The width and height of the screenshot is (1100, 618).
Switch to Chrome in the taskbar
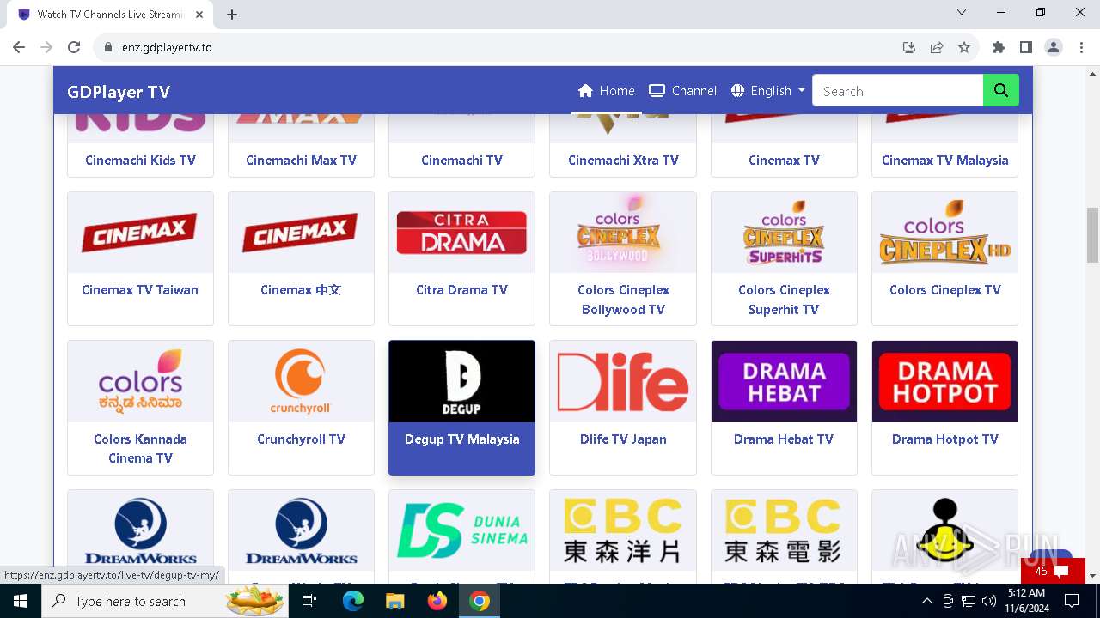click(480, 601)
